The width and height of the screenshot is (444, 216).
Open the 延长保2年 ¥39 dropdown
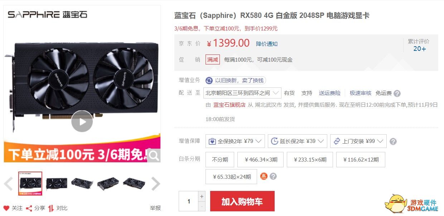[x=298, y=141]
